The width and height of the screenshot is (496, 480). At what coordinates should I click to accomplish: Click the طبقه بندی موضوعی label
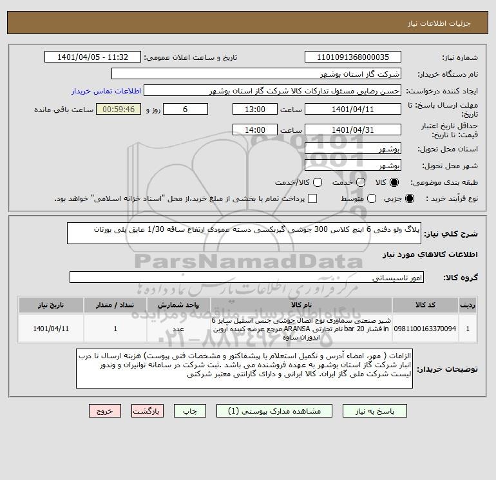[x=444, y=183]
